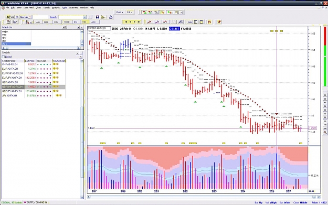Click the triangles-with-filter icon
Viewport: 328px width, 205px height.
[150, 13]
